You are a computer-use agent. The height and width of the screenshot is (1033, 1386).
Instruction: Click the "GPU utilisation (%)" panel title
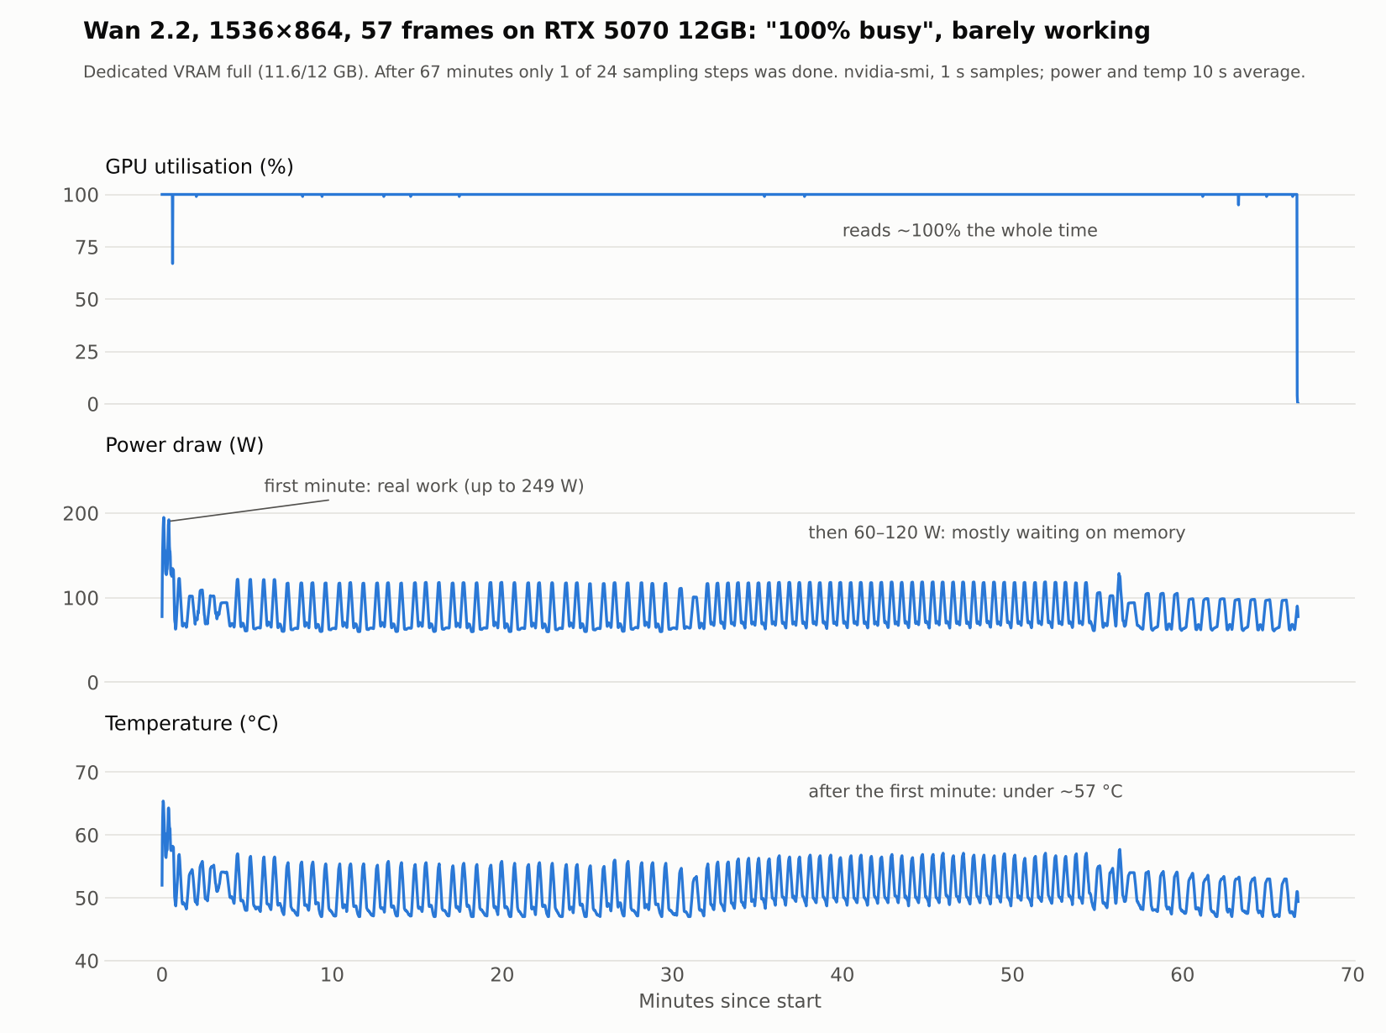[x=199, y=167]
